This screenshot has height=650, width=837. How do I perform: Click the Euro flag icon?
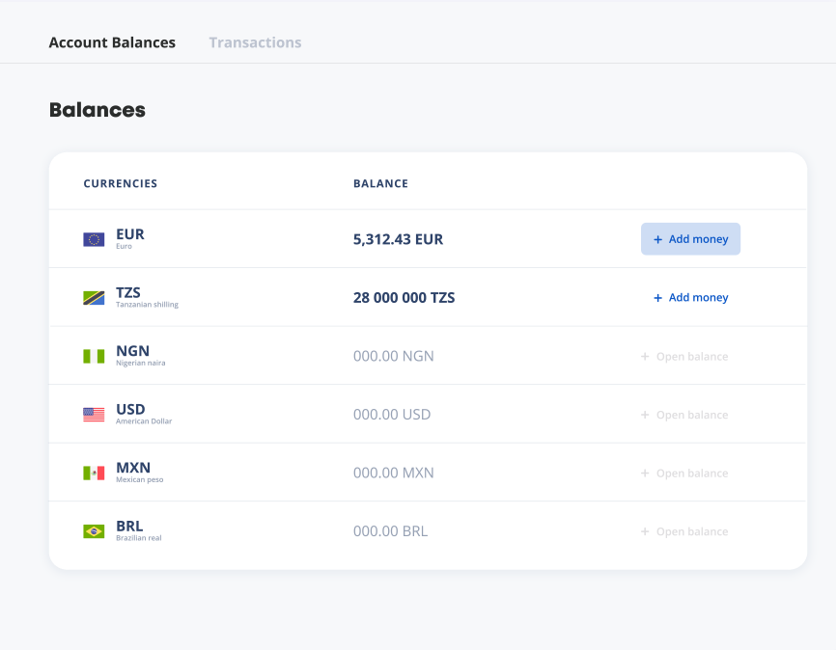(94, 239)
